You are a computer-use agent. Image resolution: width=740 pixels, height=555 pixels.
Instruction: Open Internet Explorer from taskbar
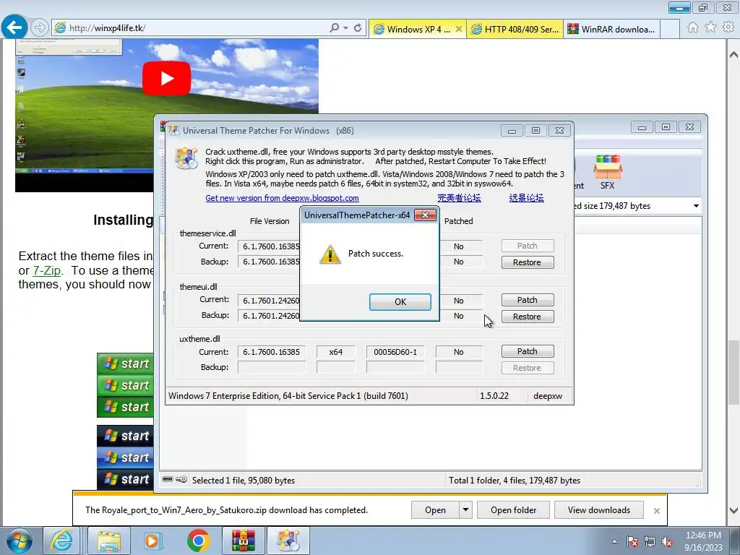click(x=62, y=541)
